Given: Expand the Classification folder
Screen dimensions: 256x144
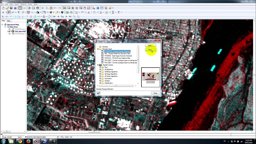Looking at the screenshot, I should click(x=100, y=83).
